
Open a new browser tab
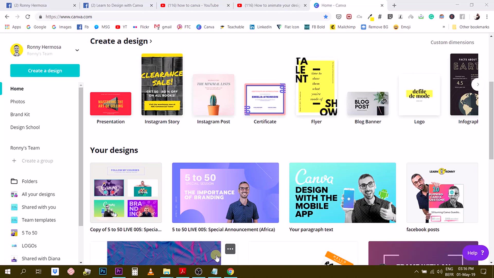(x=394, y=5)
